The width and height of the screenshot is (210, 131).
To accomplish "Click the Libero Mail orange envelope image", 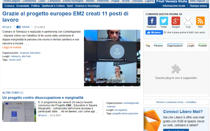I will click(152, 120).
